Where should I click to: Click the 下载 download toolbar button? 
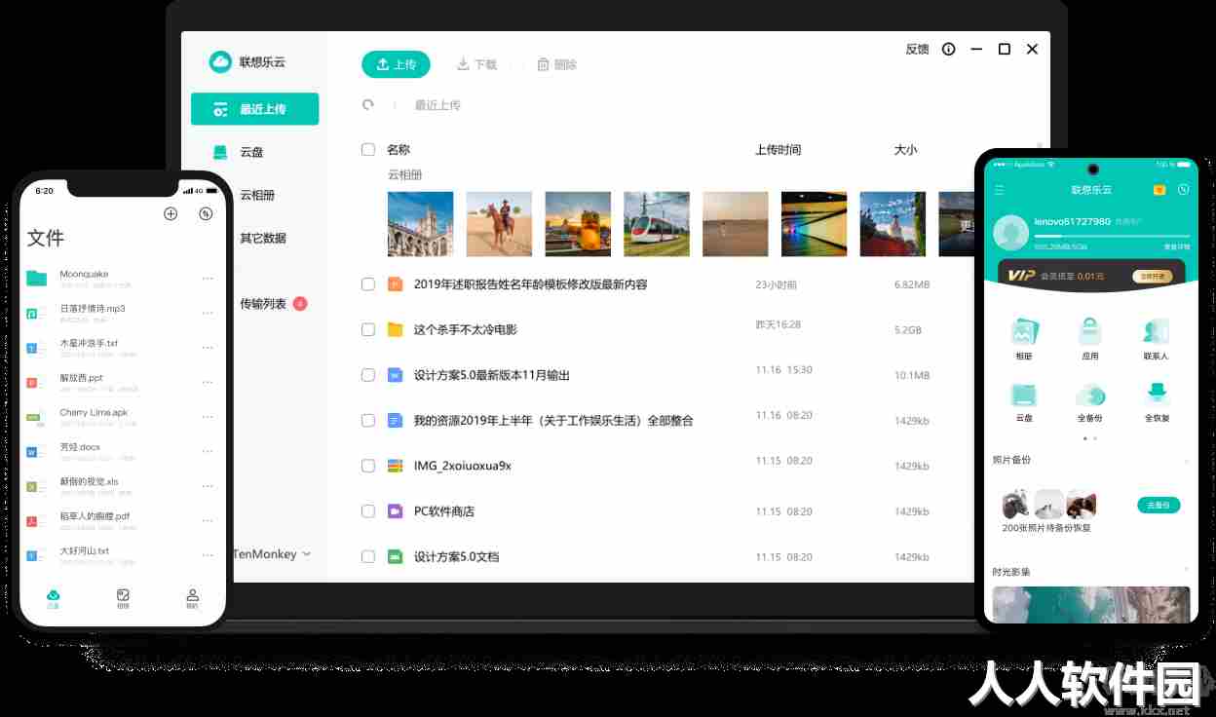coord(476,64)
